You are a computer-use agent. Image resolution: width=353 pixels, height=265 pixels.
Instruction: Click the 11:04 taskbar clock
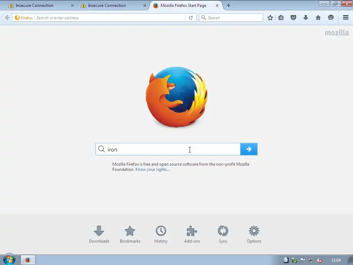click(x=336, y=260)
